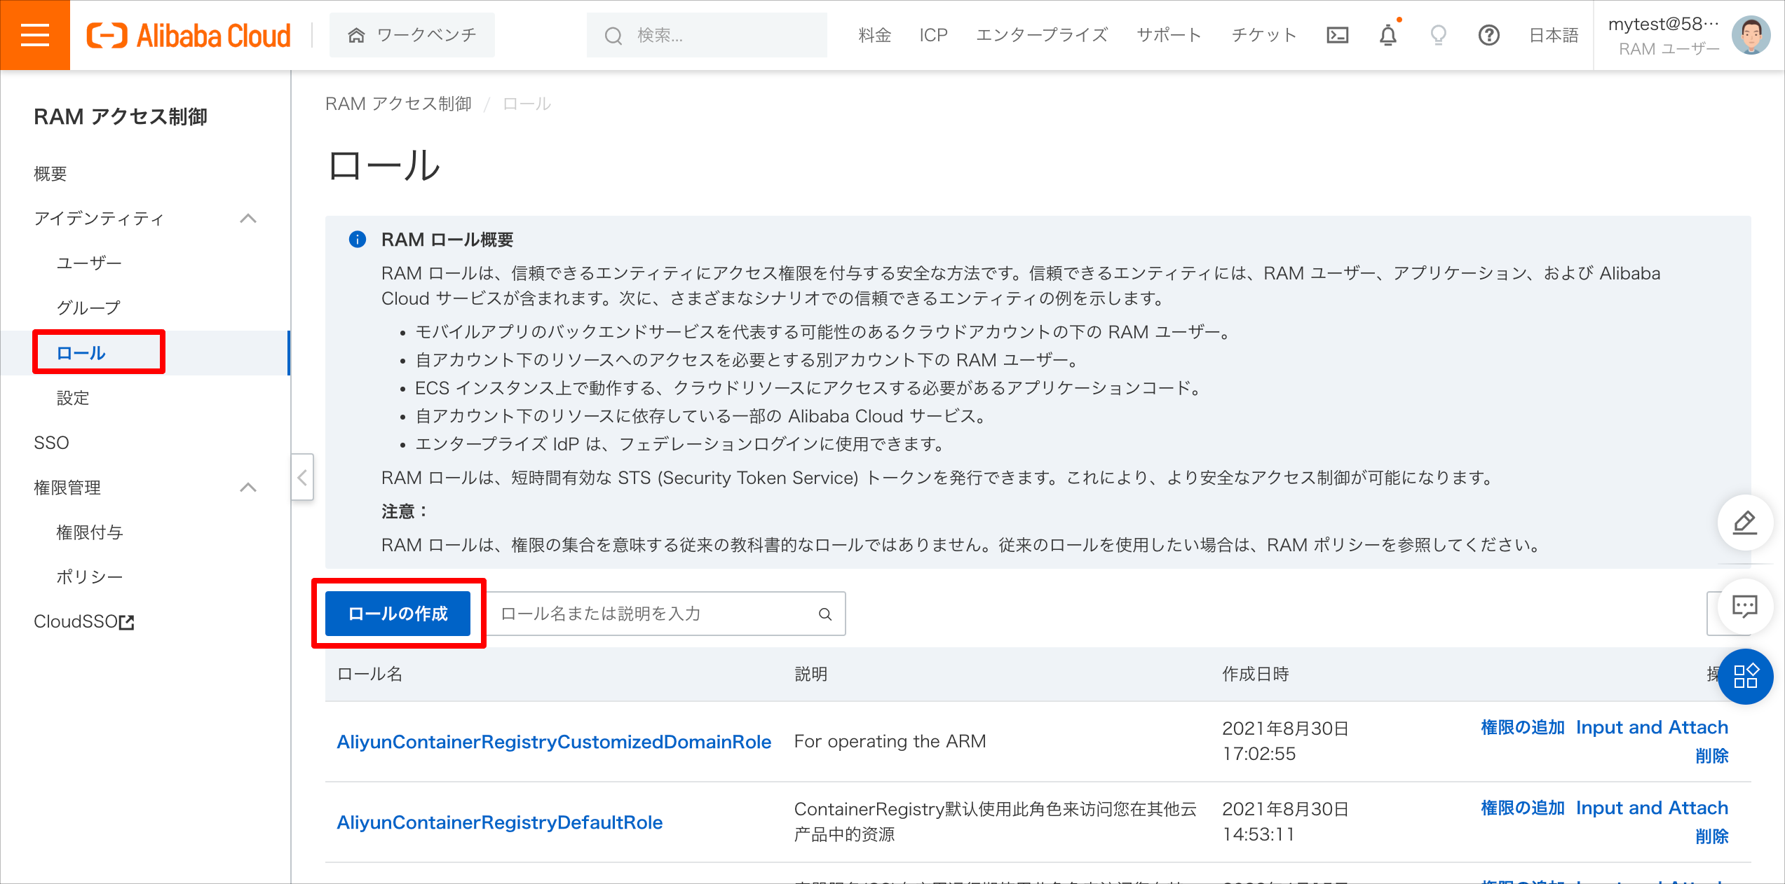This screenshot has height=884, width=1785.
Task: Open the help question mark icon
Action: [1489, 35]
